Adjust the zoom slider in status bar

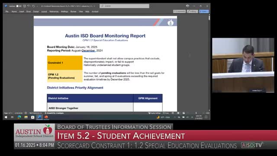coord(196,113)
